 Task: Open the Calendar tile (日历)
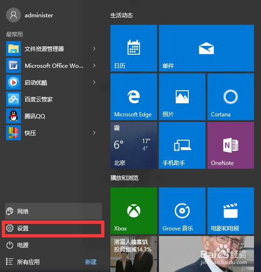coord(134,48)
